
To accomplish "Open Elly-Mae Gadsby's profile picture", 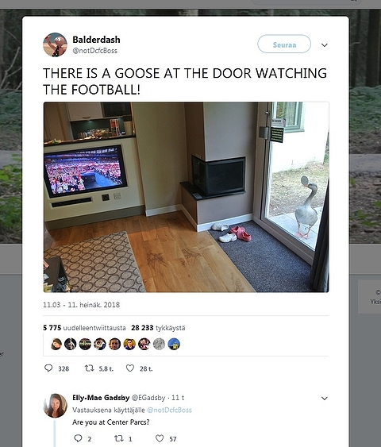I will click(x=56, y=406).
